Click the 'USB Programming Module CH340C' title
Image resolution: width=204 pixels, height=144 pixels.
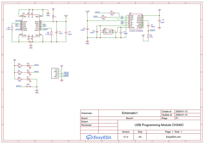click(159, 125)
